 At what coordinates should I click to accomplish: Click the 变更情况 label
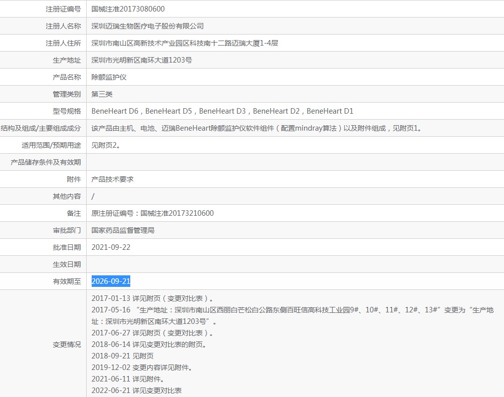(x=67, y=344)
